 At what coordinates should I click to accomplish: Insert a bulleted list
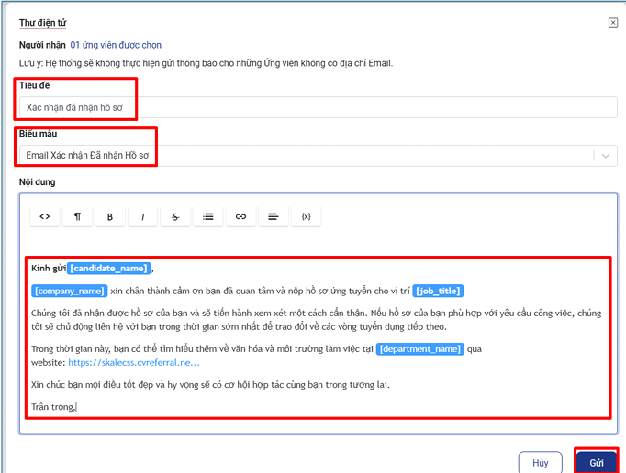(x=208, y=216)
